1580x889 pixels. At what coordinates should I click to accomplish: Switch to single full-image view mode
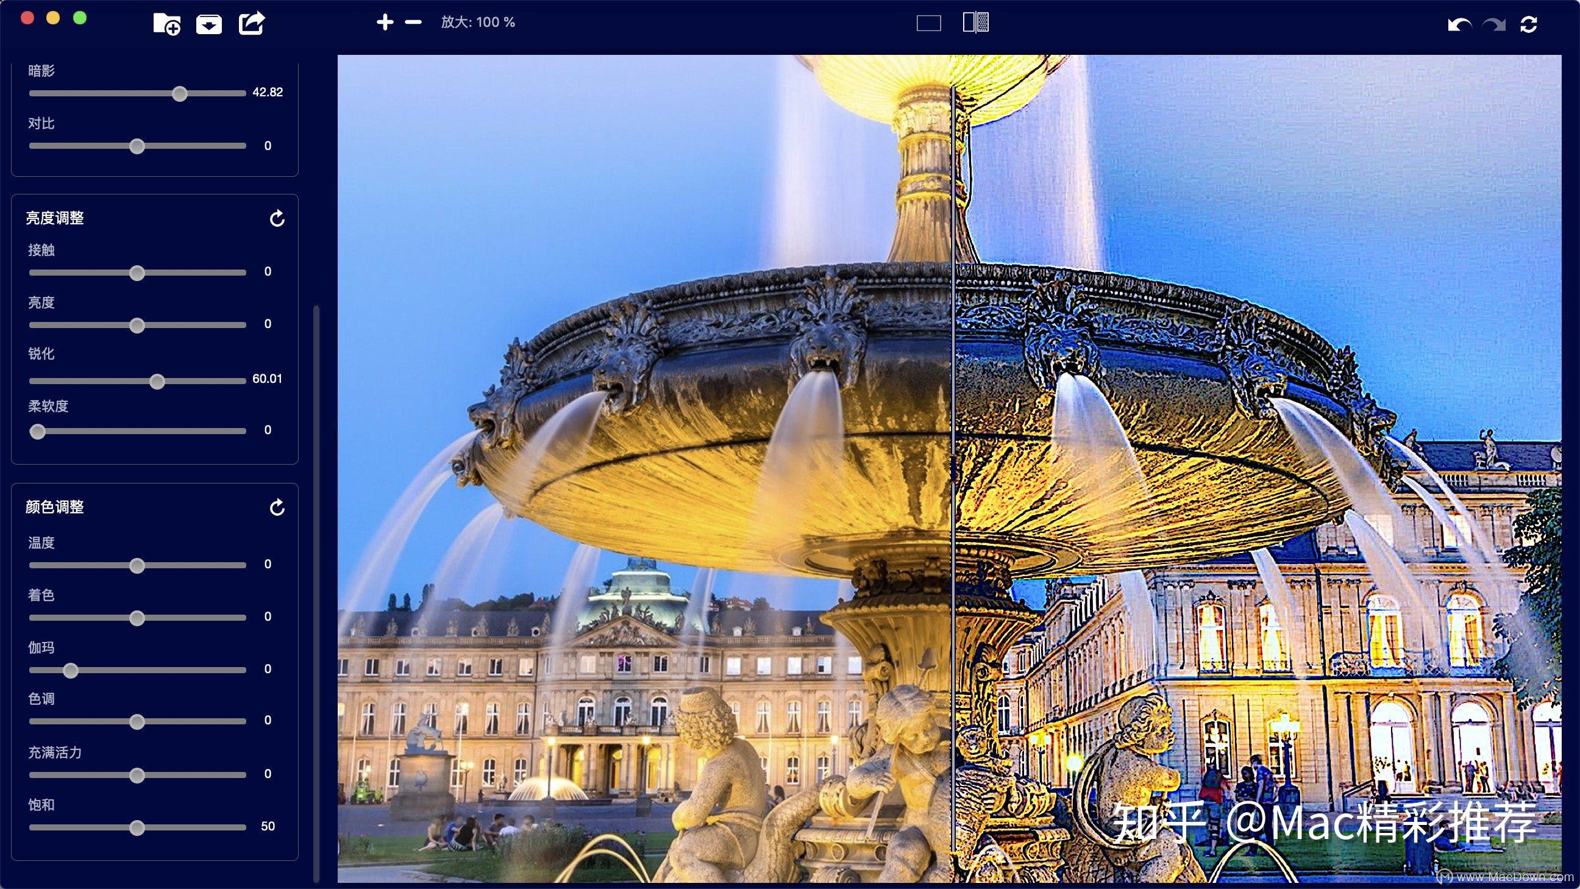[x=928, y=23]
